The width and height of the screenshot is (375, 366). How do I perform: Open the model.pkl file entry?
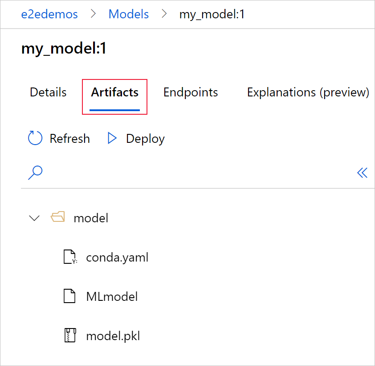pos(113,336)
